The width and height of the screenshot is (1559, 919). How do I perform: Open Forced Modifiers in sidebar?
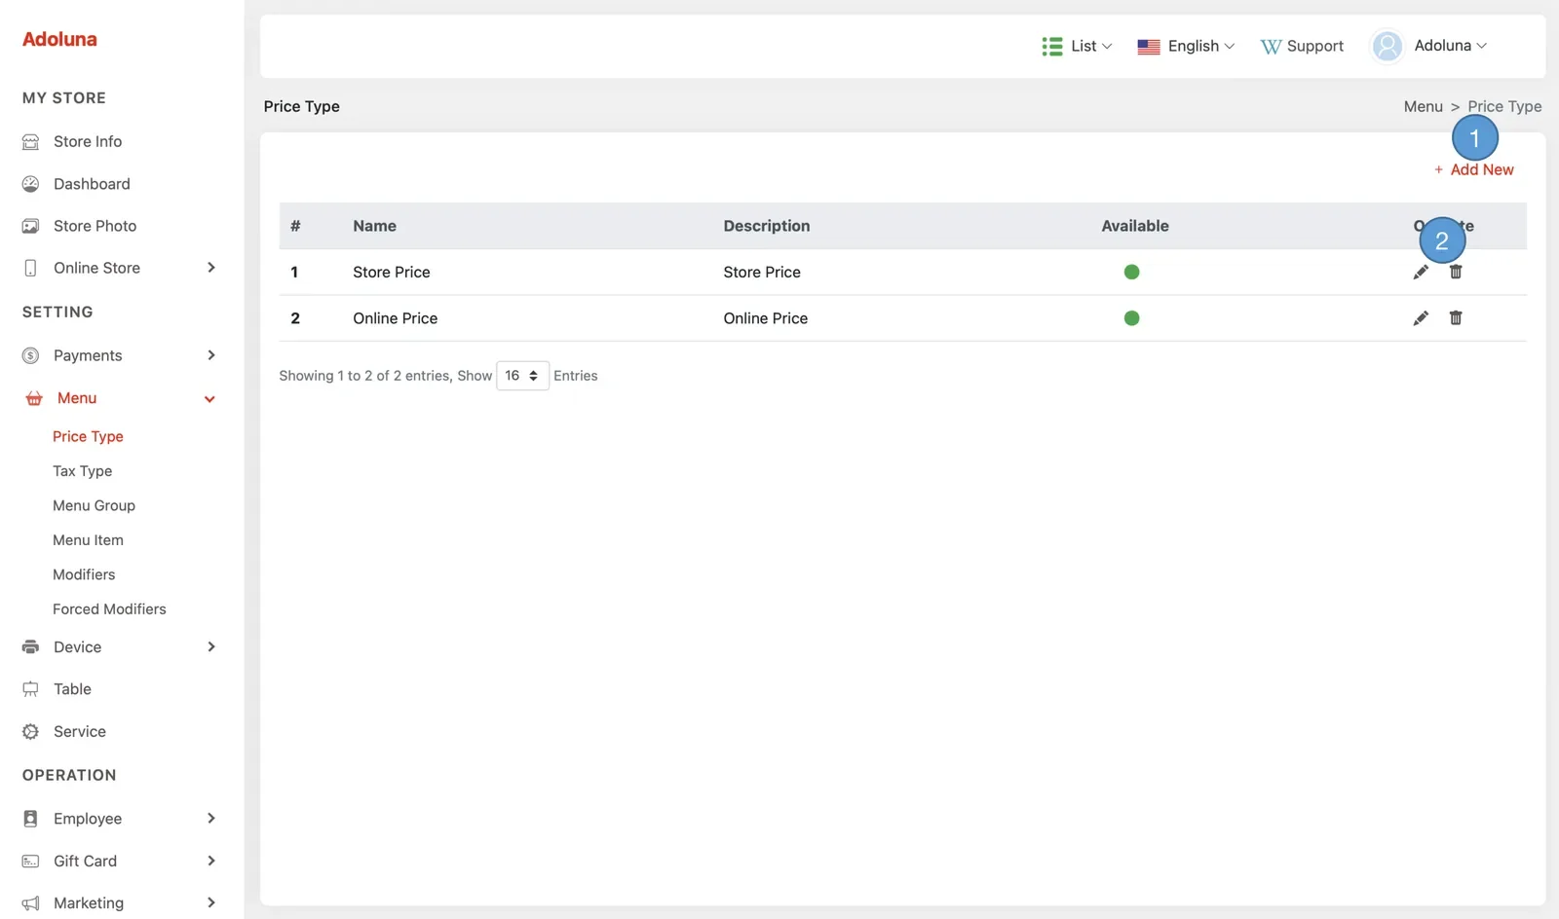(x=109, y=609)
